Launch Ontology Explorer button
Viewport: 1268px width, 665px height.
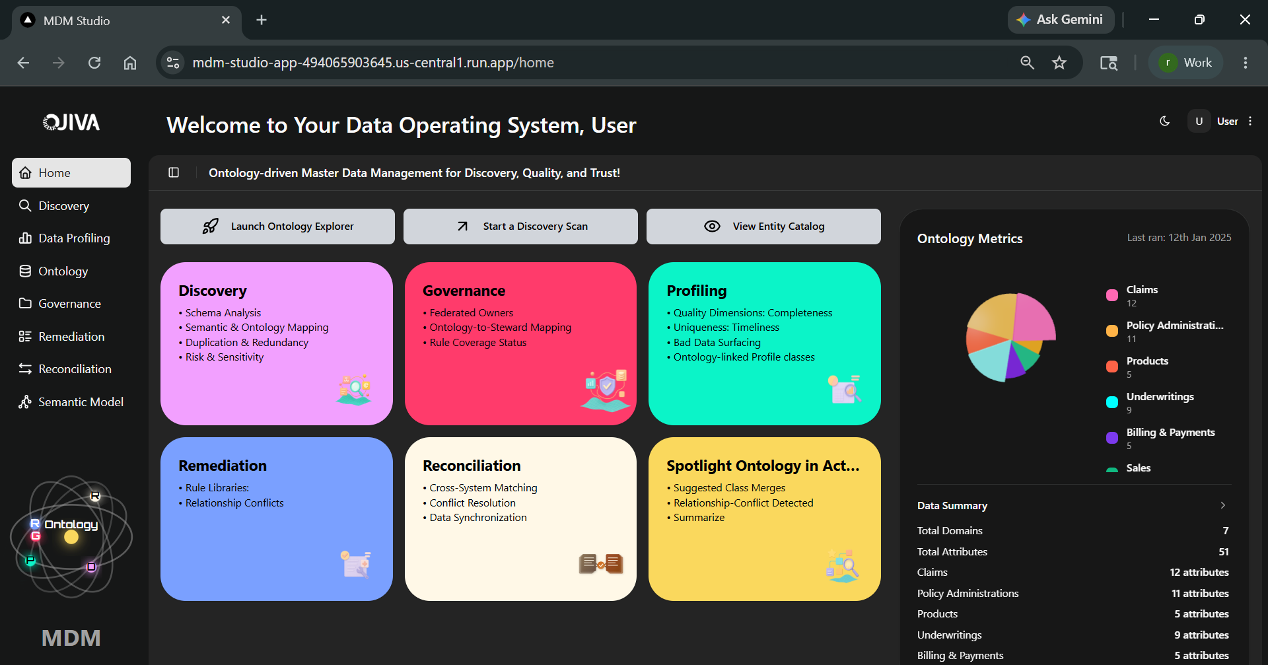pos(277,227)
